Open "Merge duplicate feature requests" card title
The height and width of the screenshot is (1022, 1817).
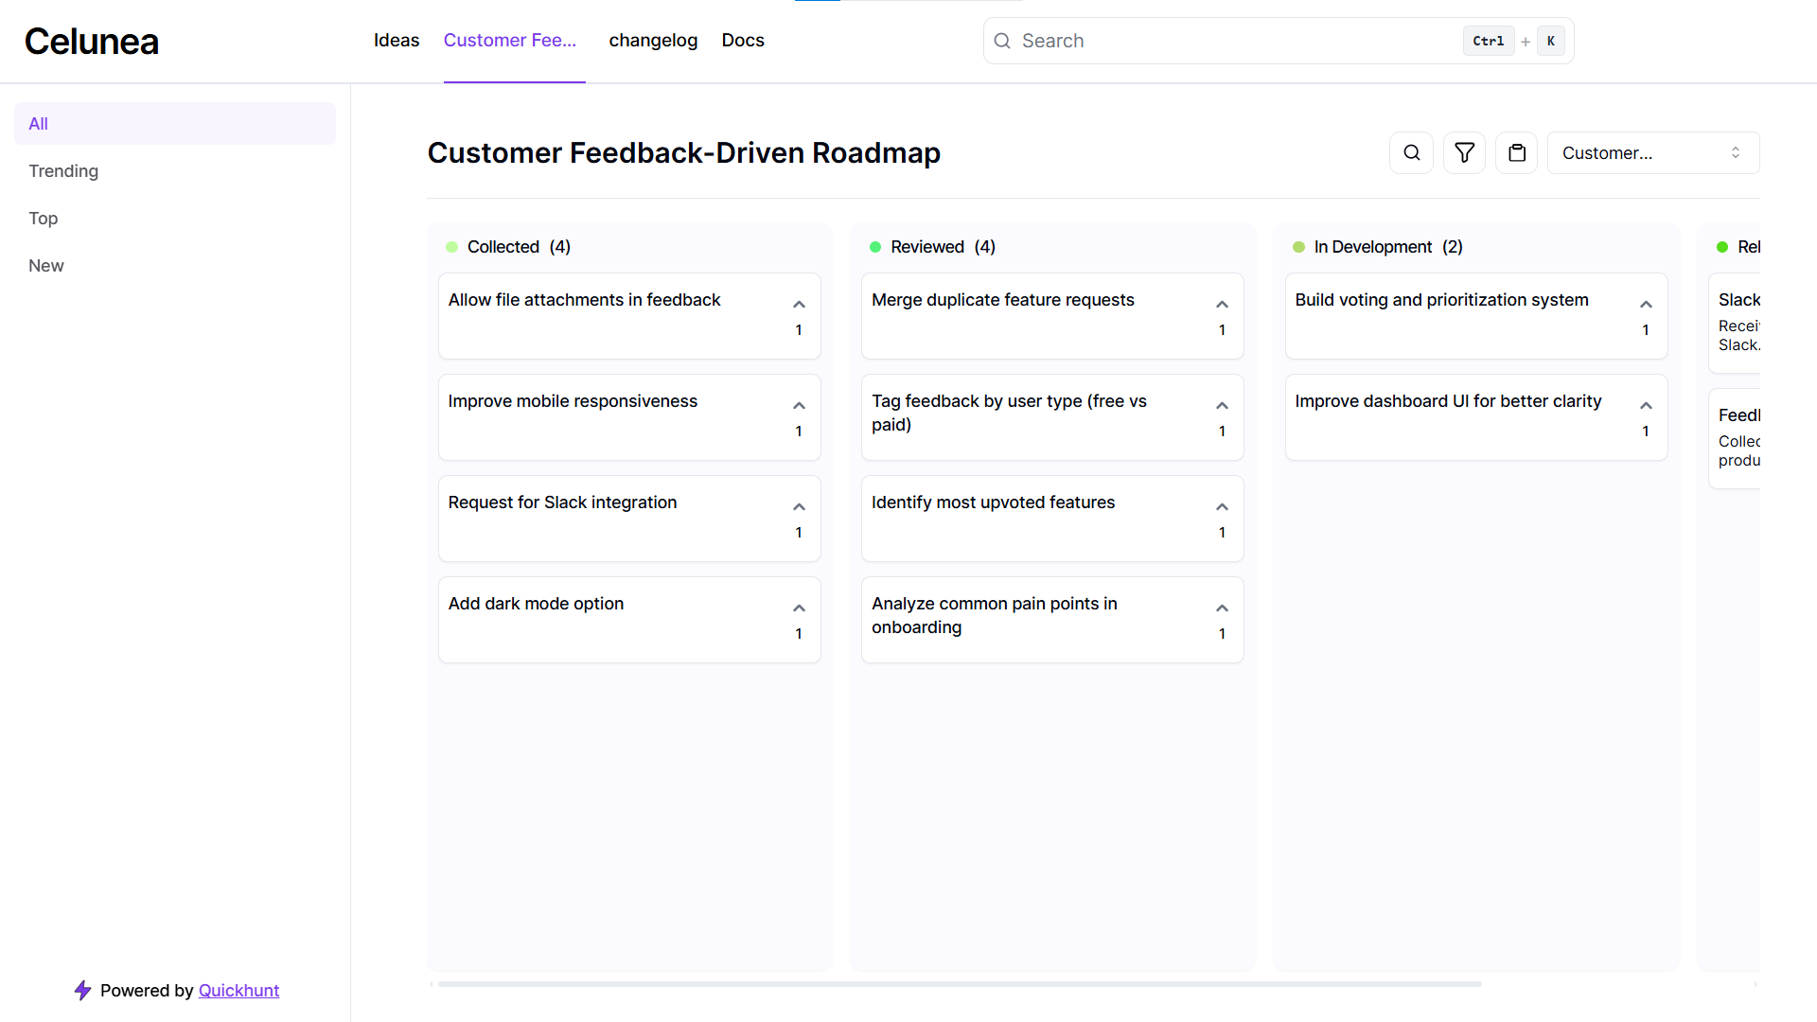pyautogui.click(x=1002, y=299)
